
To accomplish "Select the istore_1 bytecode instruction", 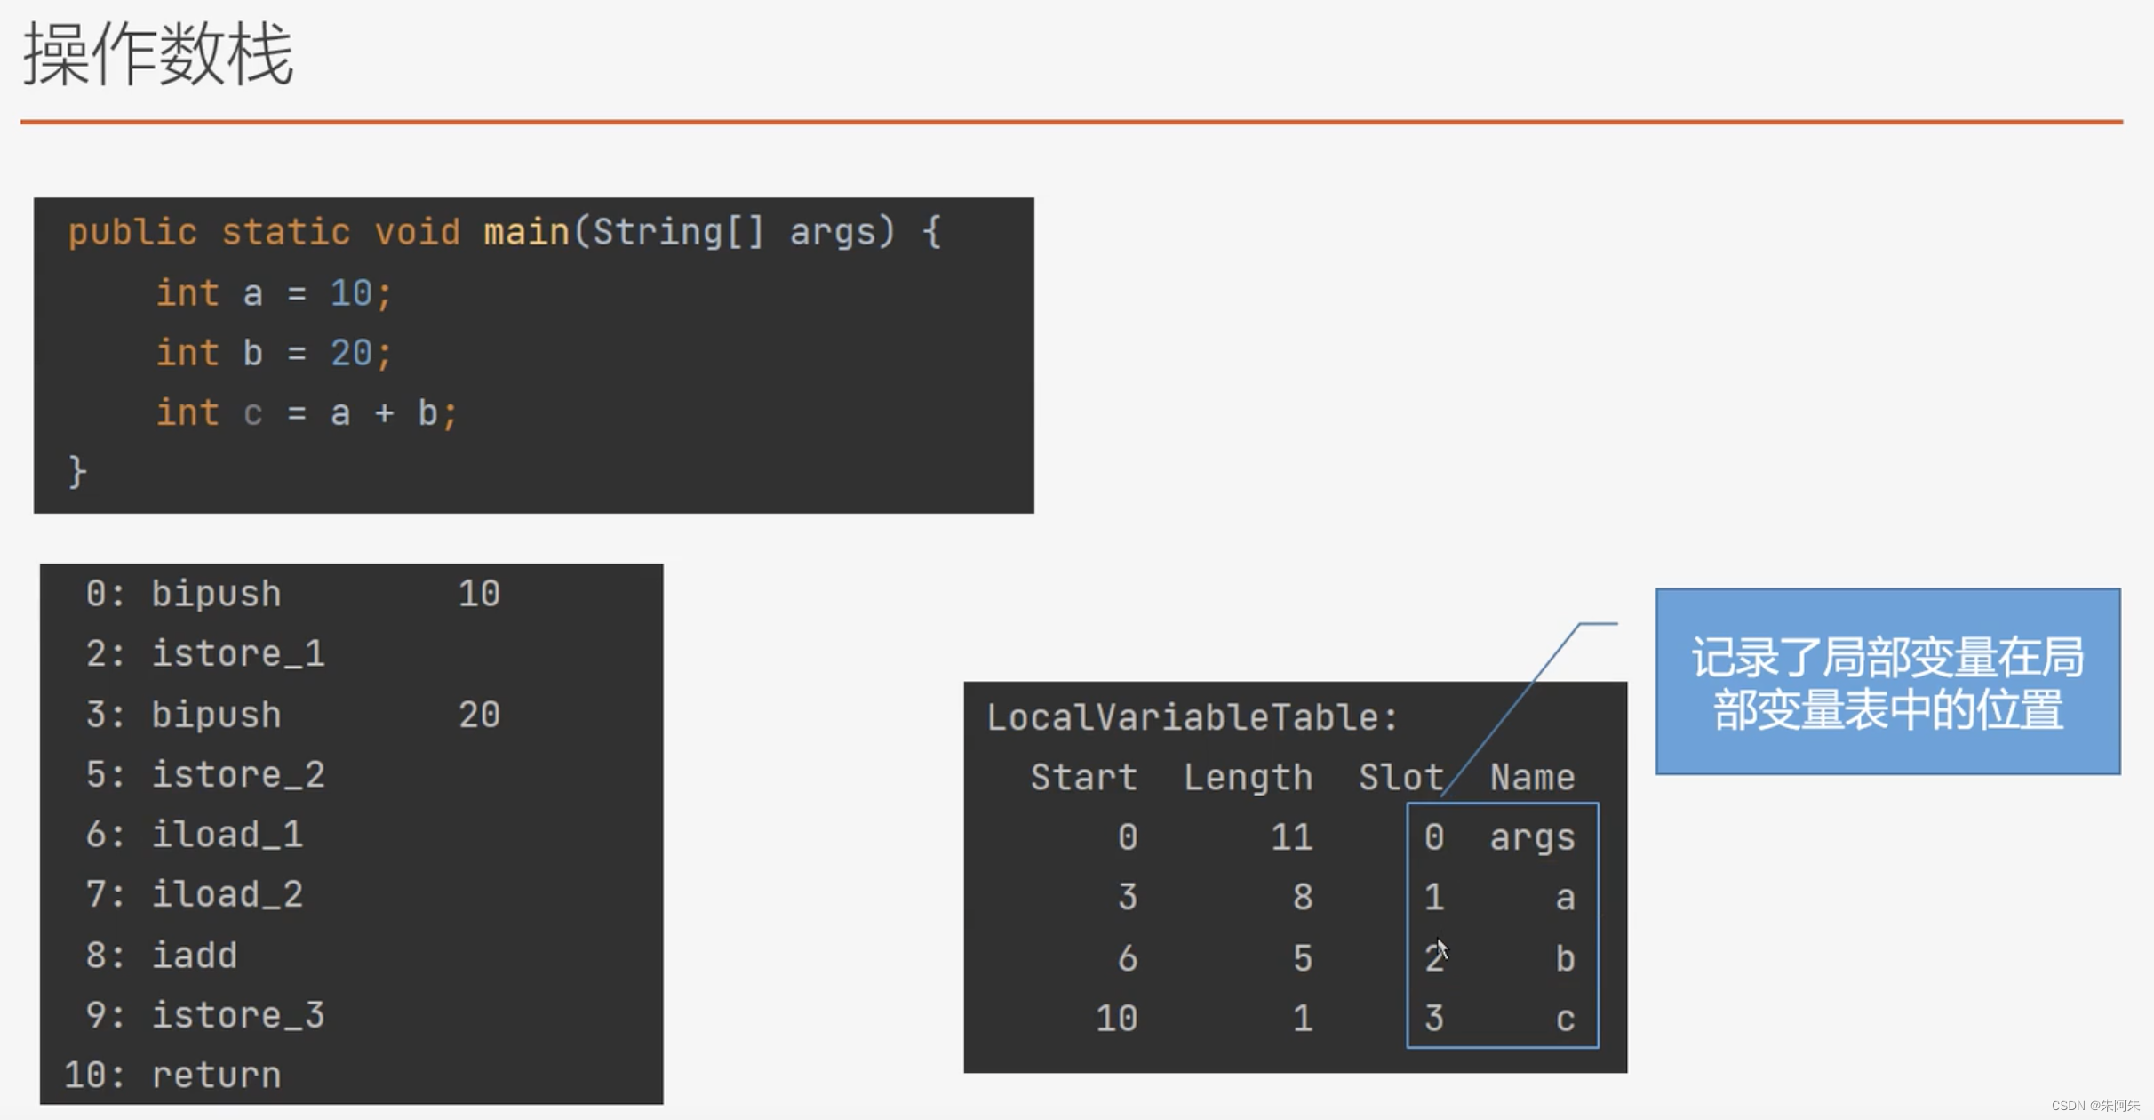I will 220,655.
